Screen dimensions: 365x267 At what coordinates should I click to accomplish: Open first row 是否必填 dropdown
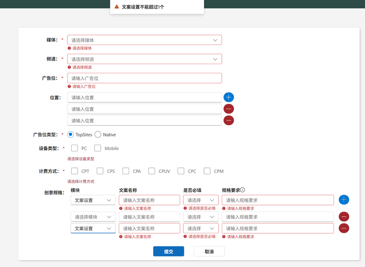pos(201,200)
